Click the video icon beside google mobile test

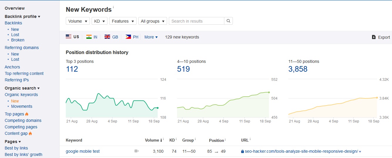pos(136,151)
